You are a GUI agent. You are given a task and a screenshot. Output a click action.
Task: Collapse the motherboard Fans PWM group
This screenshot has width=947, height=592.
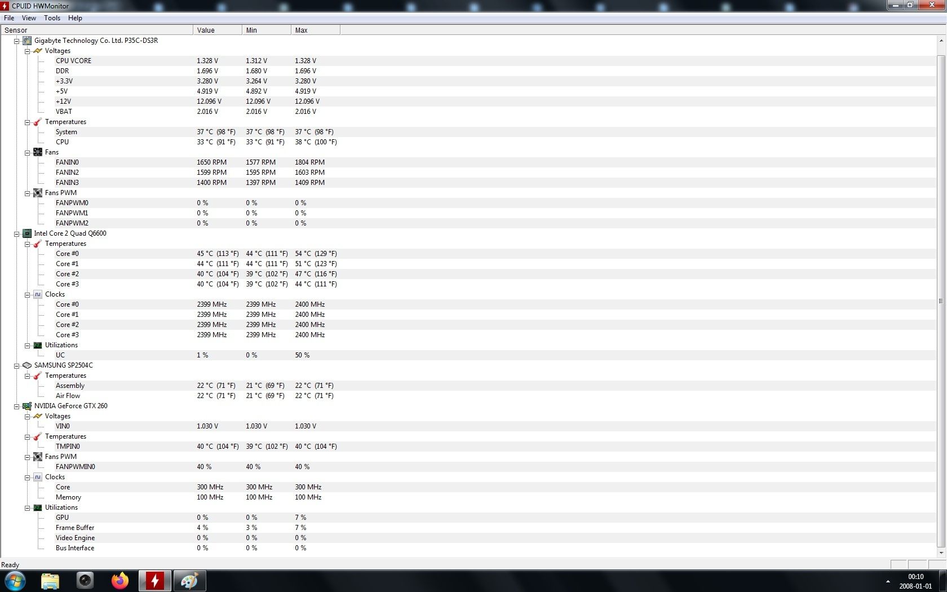click(x=27, y=193)
